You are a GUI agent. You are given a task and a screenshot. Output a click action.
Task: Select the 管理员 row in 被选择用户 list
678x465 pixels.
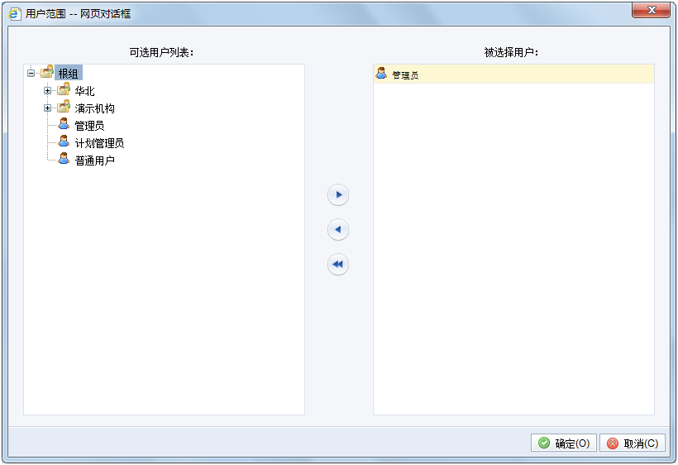pos(513,74)
